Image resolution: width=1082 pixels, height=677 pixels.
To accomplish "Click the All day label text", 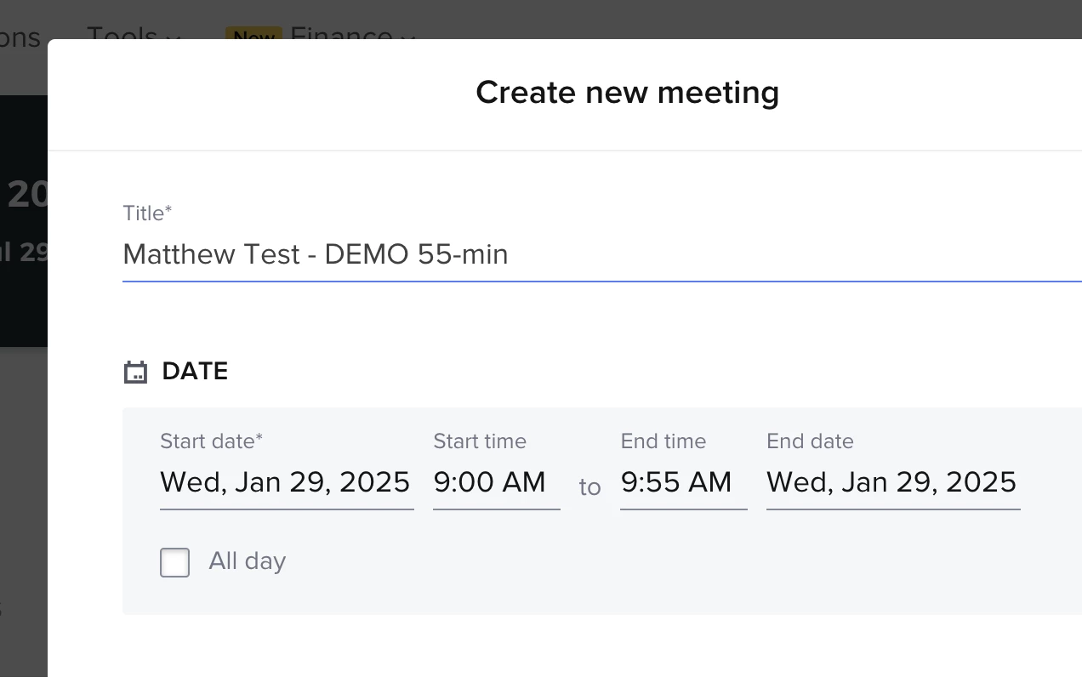I will pyautogui.click(x=247, y=561).
